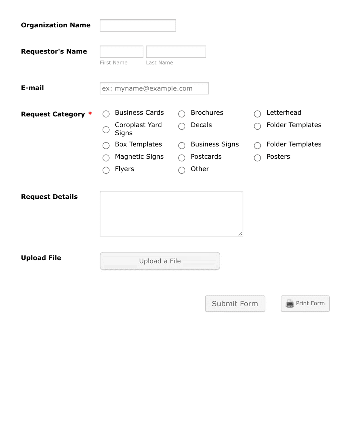
Task: Click the Organization Name text field
Action: click(138, 25)
